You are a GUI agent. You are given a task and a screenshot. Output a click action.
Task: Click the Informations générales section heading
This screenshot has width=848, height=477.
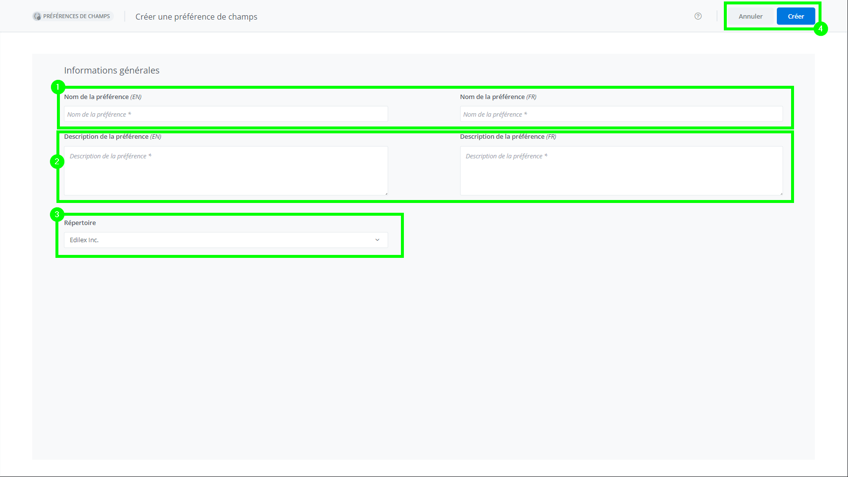(112, 71)
